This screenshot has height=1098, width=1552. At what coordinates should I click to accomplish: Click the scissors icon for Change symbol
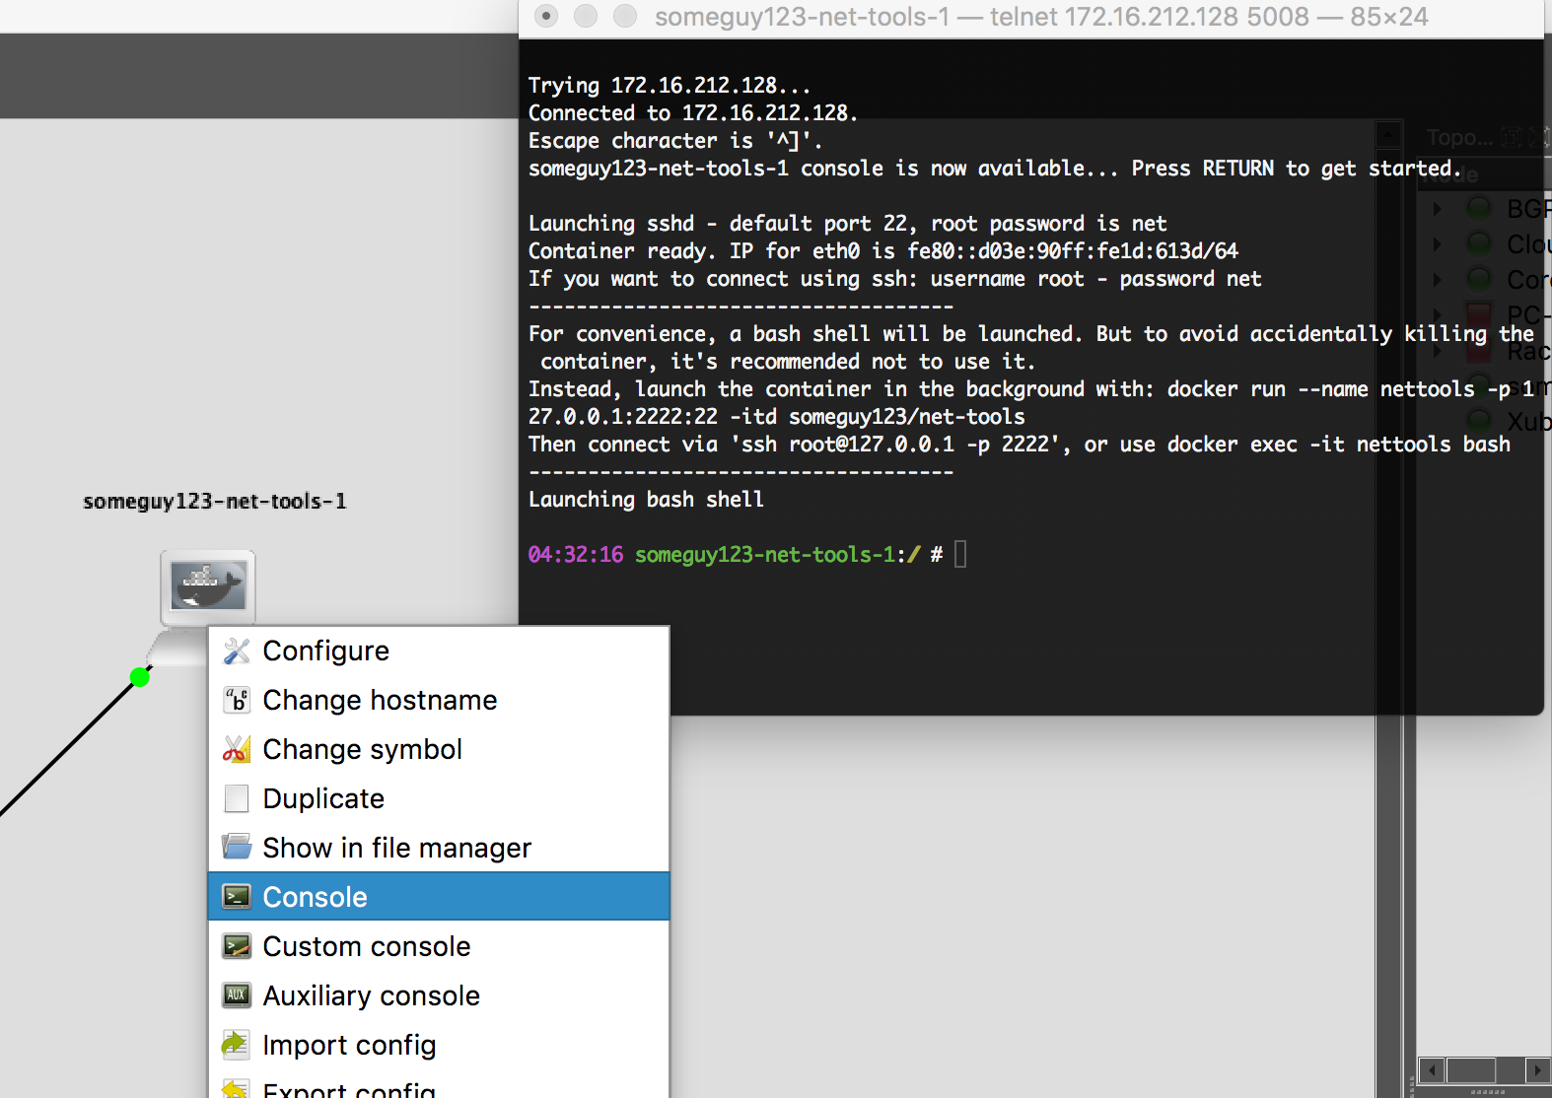click(x=237, y=749)
